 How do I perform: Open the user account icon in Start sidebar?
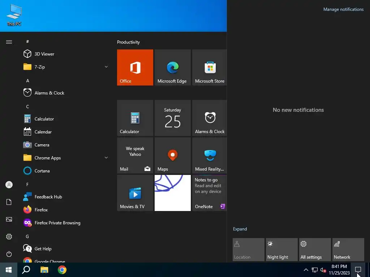click(x=9, y=185)
